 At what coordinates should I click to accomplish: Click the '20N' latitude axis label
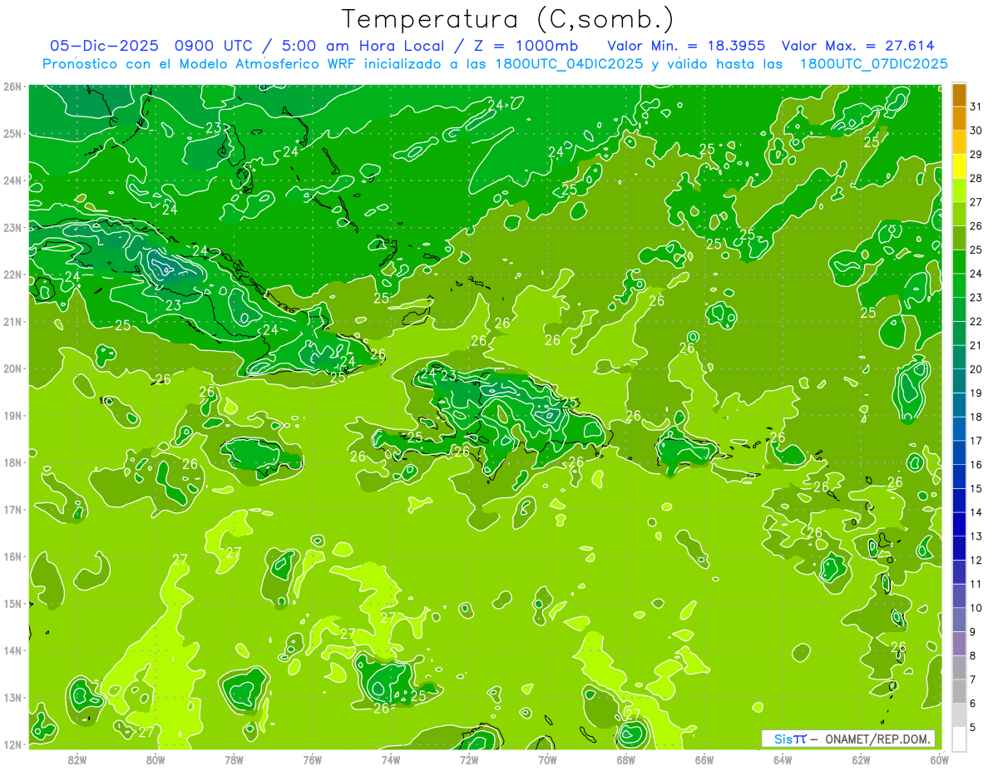coord(12,368)
